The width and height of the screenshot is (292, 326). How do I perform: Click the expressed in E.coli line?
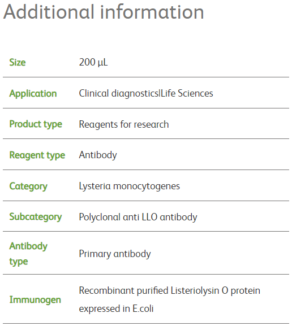tap(116, 308)
